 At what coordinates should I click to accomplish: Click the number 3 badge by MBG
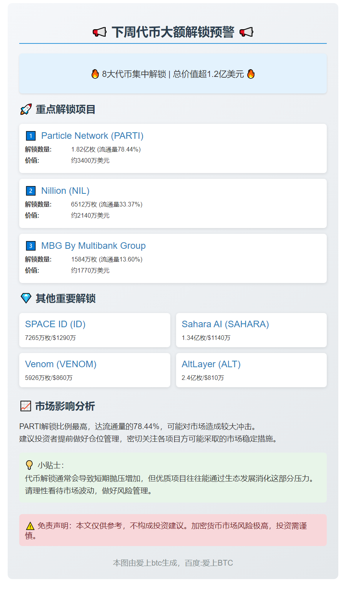coord(31,246)
